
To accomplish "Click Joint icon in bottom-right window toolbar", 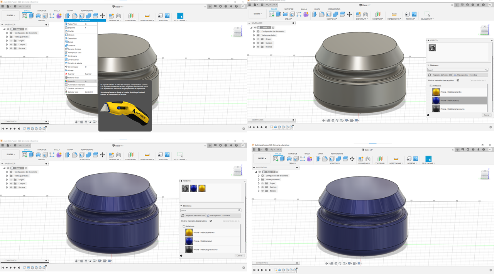I will pyautogui.click(x=368, y=159).
